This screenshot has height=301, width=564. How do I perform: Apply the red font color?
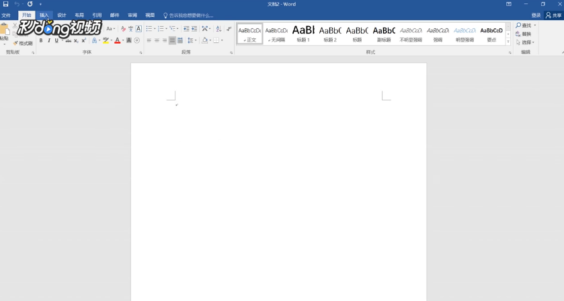pos(117,40)
